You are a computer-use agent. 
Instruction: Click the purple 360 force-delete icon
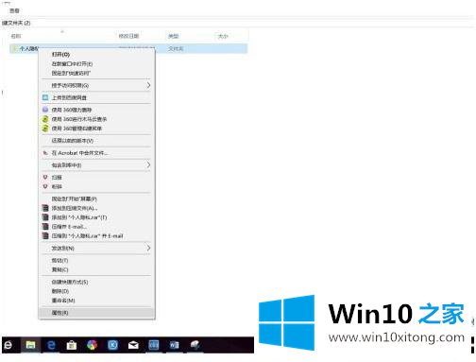point(45,110)
